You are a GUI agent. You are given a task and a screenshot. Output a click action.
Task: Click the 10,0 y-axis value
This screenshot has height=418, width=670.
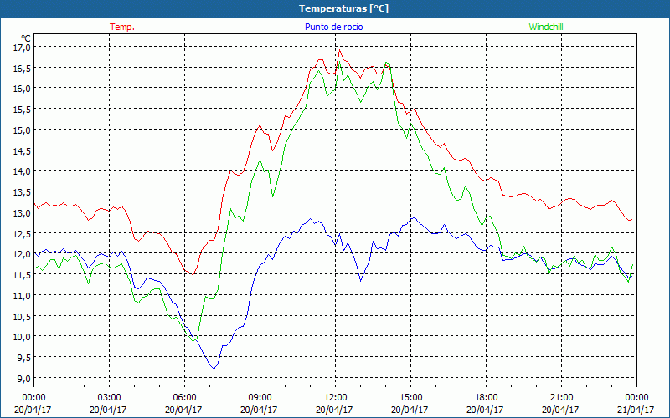[23, 337]
